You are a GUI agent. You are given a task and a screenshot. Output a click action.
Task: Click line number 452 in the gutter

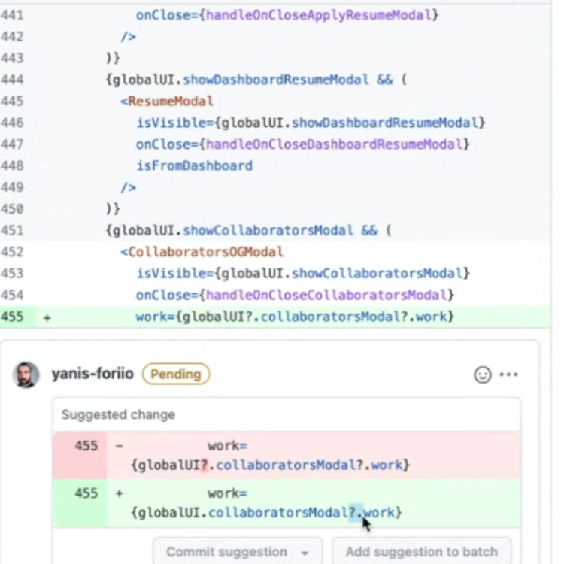[x=12, y=252]
